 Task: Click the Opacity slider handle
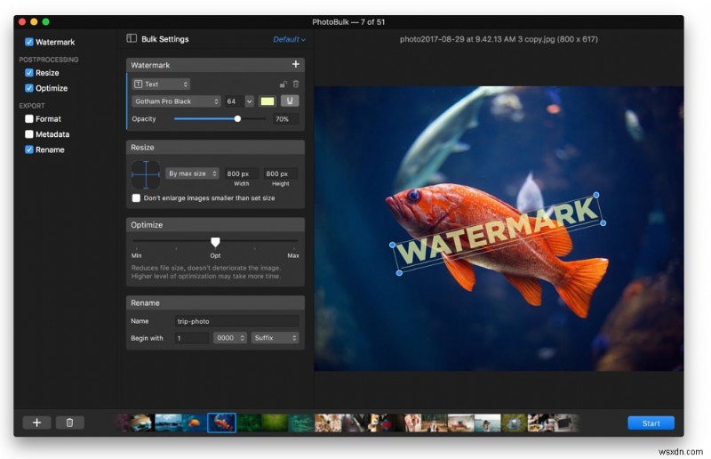pos(237,118)
